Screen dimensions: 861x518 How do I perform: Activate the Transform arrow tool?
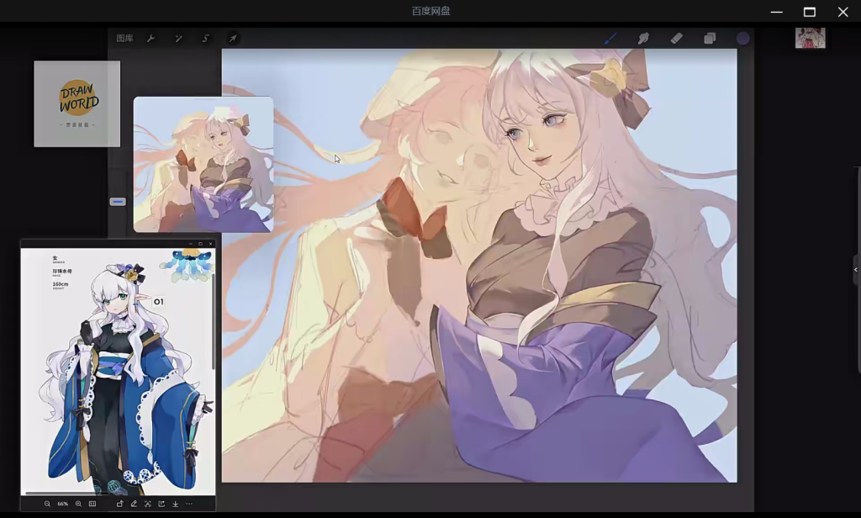233,39
